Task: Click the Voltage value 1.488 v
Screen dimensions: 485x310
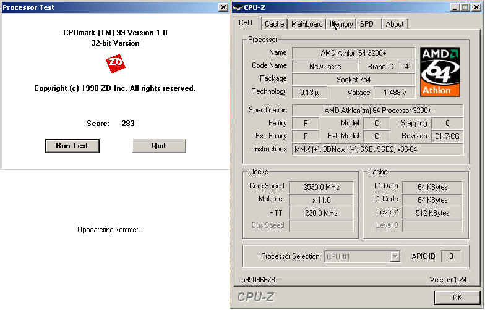Action: pyautogui.click(x=395, y=93)
